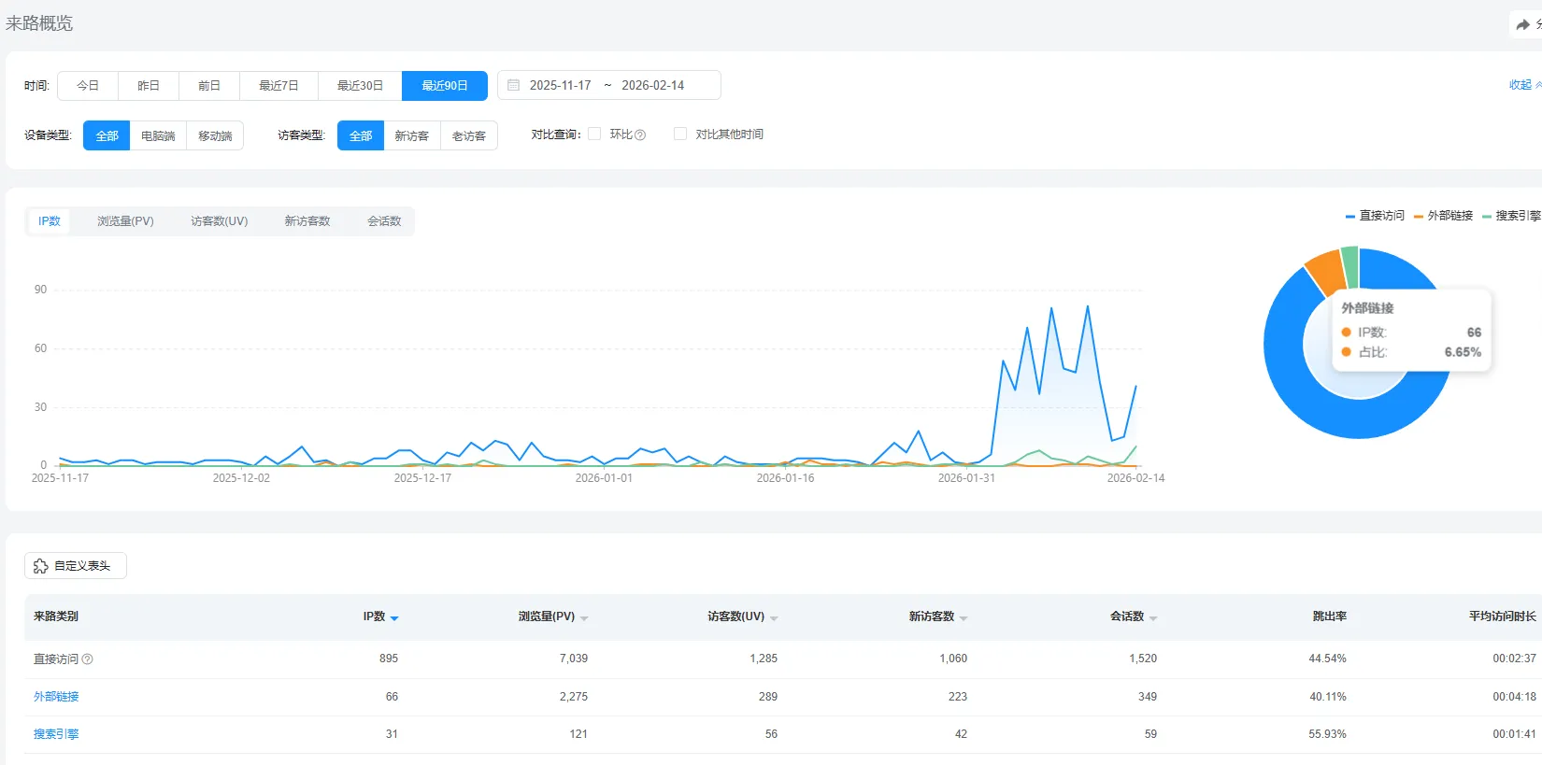The image size is (1542, 765).
Task: Click the puzzle icon on 自定义表头
Action: point(41,566)
